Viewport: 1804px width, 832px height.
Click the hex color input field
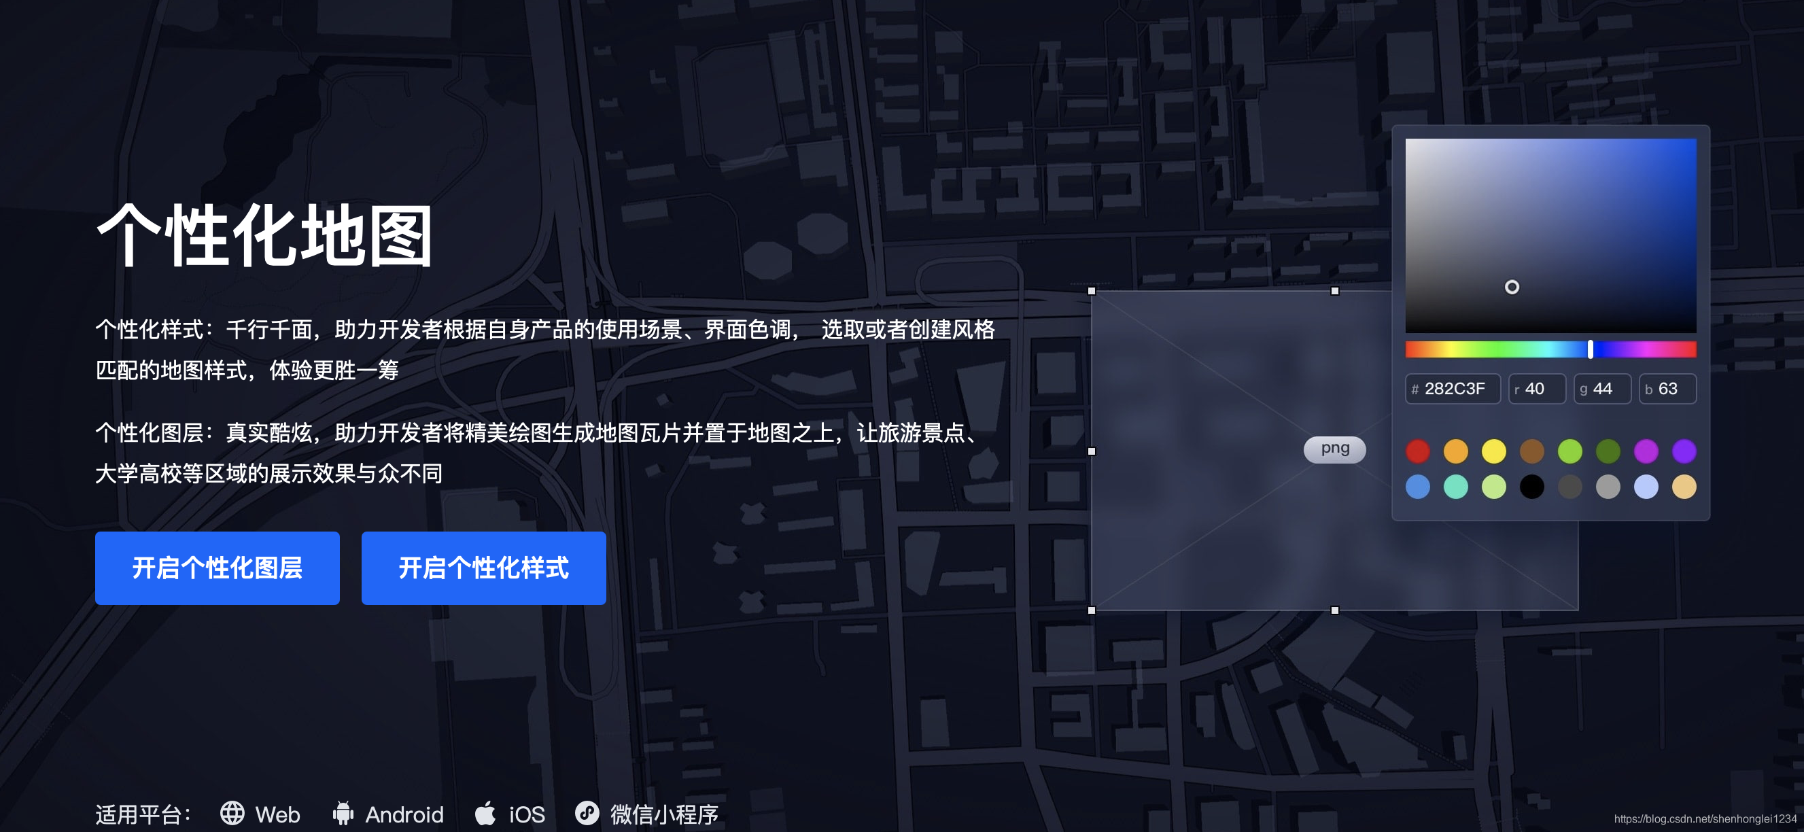[x=1454, y=389]
